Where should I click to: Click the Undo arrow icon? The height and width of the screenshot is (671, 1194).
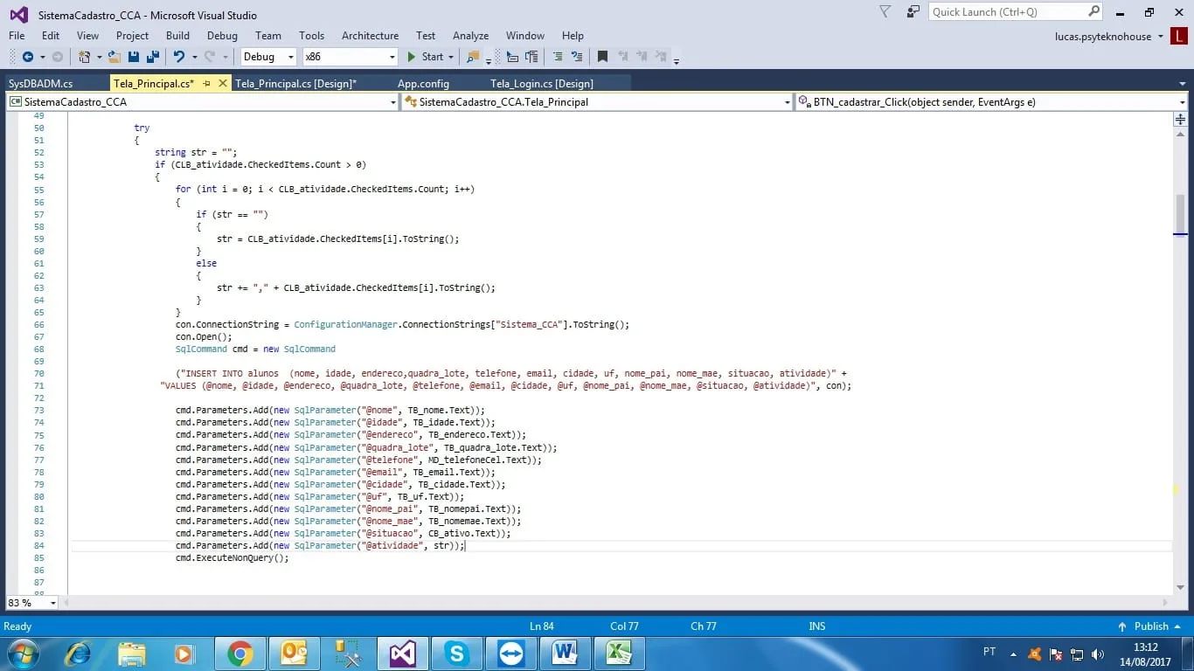[x=179, y=57]
